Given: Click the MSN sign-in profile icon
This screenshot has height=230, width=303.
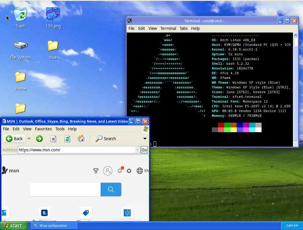Looking at the screenshot, I should [x=108, y=171].
